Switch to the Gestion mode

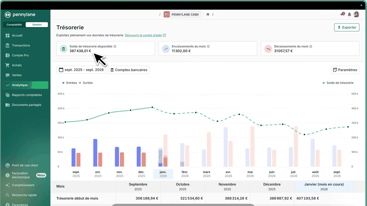[37, 25]
